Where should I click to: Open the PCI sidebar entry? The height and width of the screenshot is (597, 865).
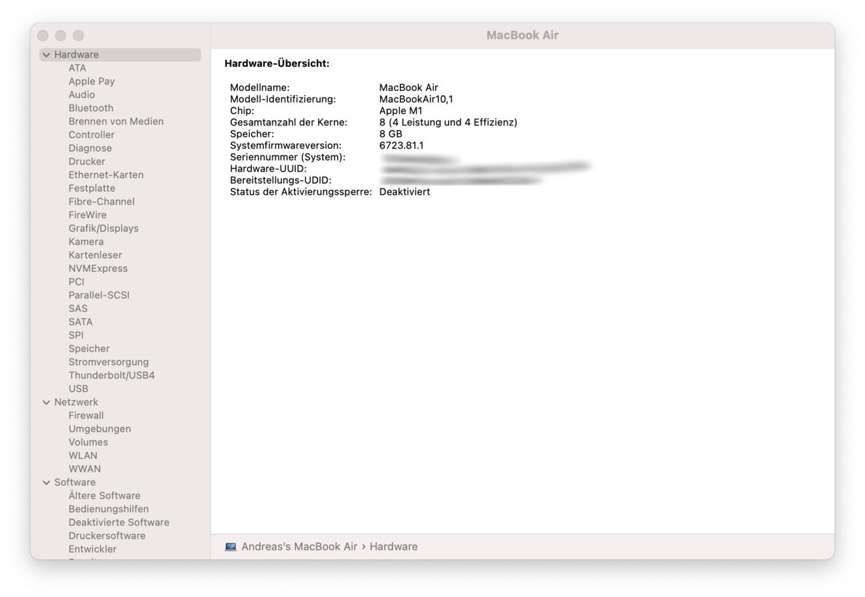[76, 282]
